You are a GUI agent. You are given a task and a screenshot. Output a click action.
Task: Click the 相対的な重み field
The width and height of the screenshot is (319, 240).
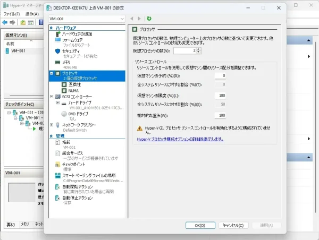(x=220, y=115)
